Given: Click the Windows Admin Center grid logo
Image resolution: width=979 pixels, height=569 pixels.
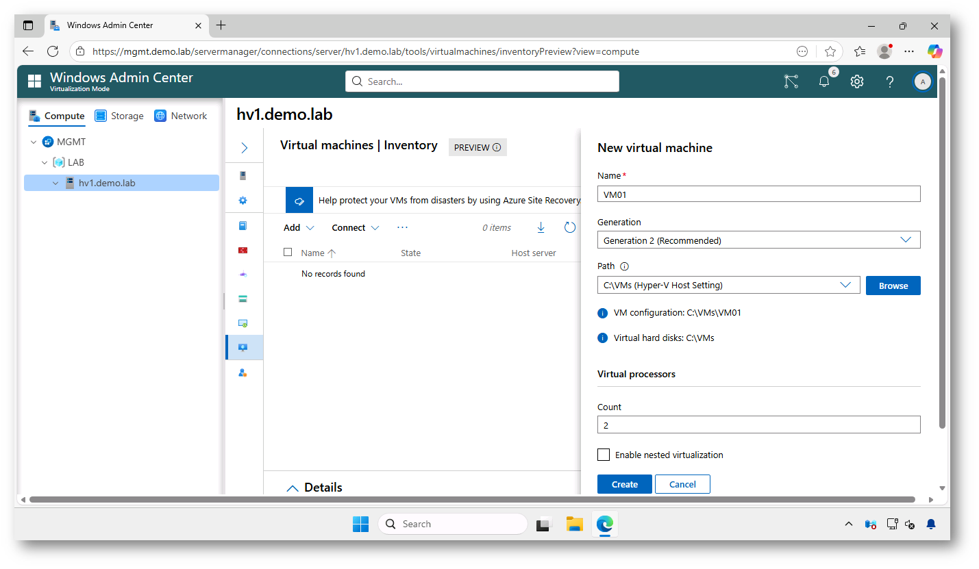Looking at the screenshot, I should point(34,81).
